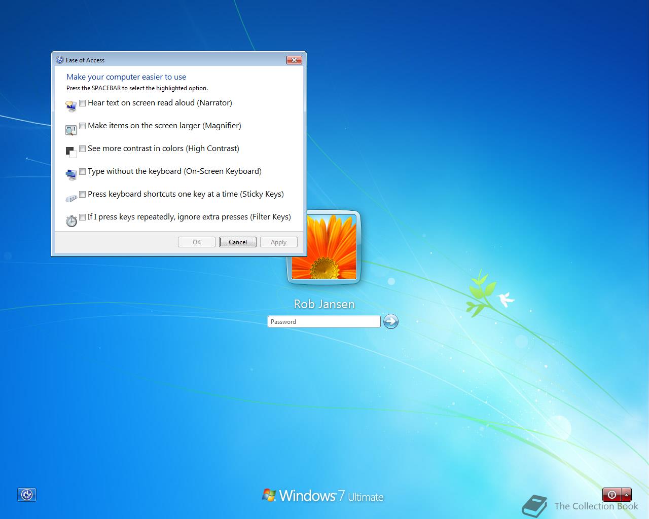The image size is (649, 519).
Task: Check the On-Screen Keyboard option
Action: click(82, 171)
